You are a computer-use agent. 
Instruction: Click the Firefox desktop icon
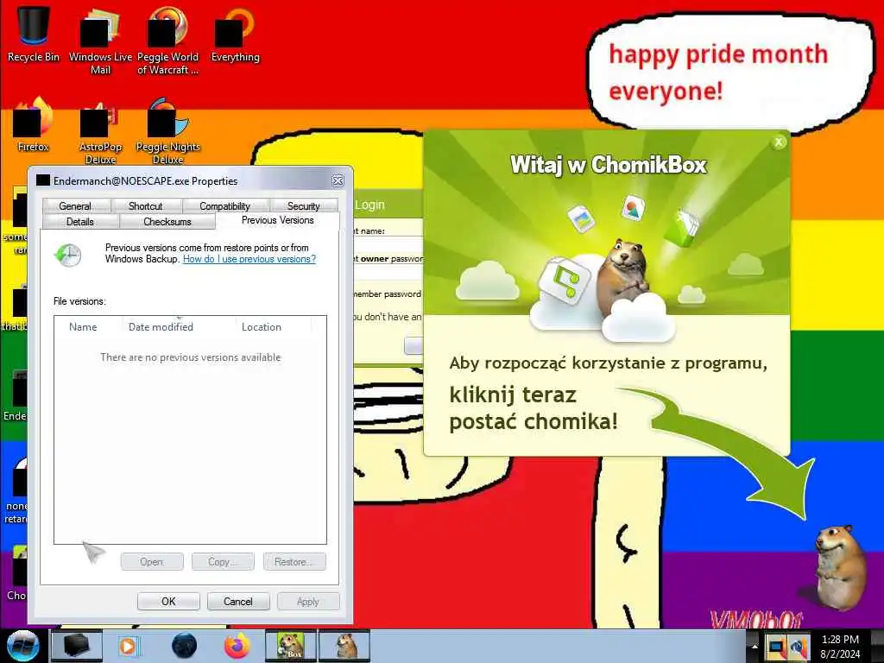coord(34,124)
